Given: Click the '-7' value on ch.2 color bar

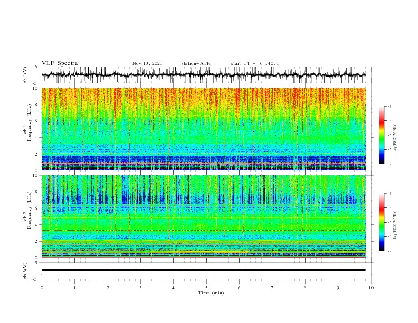Looking at the screenshot, I should (389, 251).
